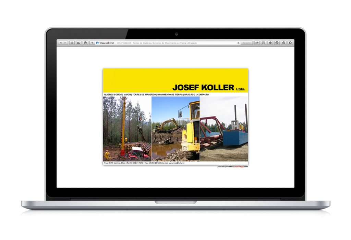This screenshot has width=351, height=240.
Task: Open the www.LucasVarga.com designer link
Action: [x=238, y=167]
